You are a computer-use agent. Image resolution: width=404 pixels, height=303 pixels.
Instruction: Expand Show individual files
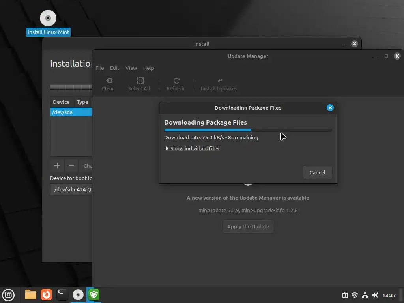(x=192, y=148)
